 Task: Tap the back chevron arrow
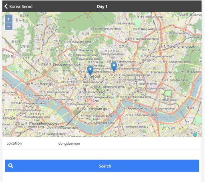point(6,6)
